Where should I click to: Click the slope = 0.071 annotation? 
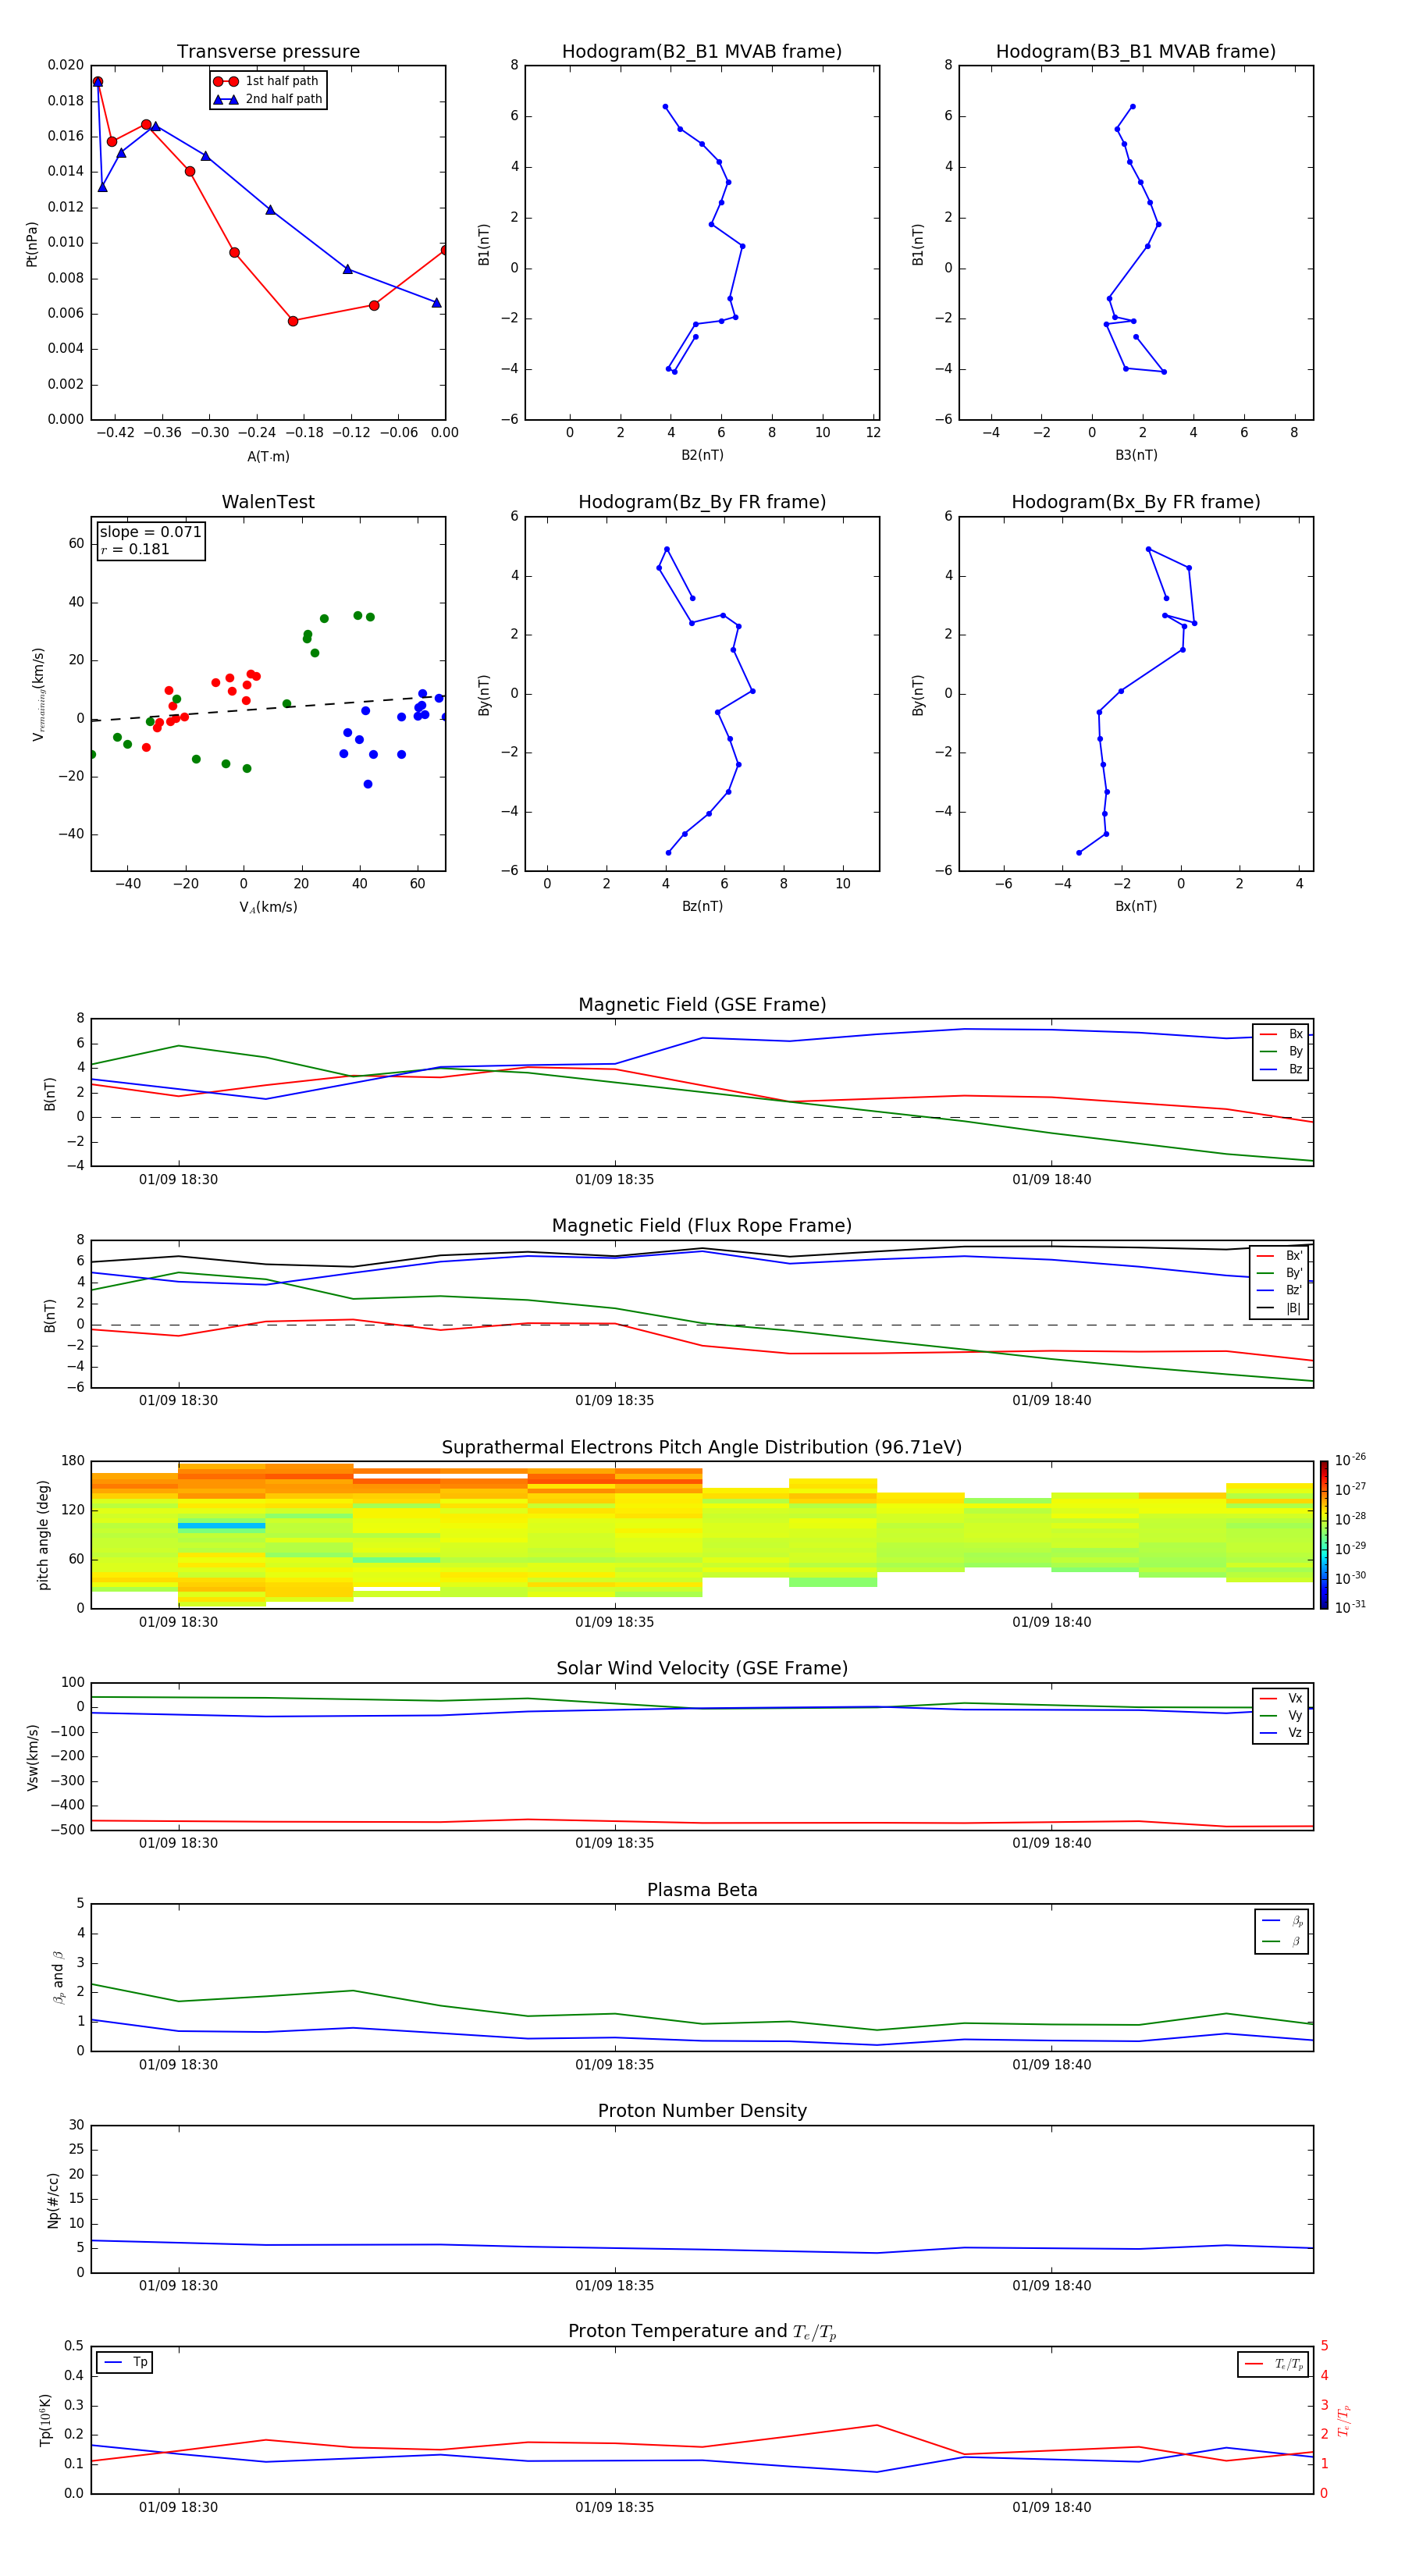tap(150, 532)
